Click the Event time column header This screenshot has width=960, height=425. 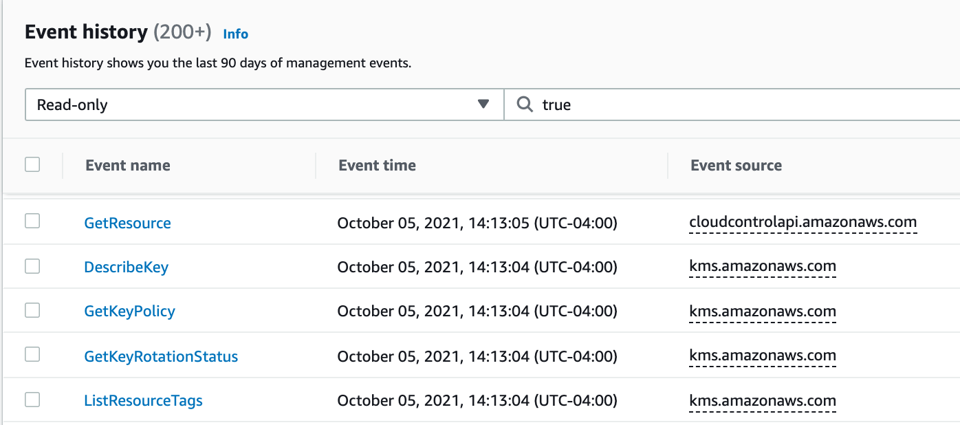coord(377,166)
